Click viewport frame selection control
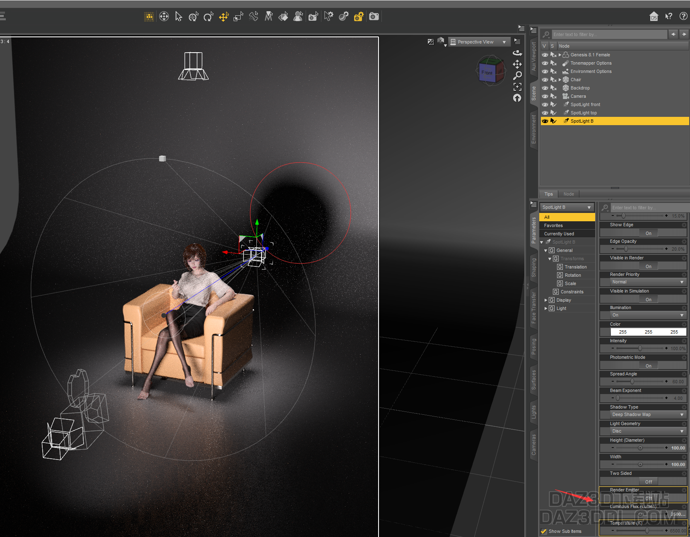The height and width of the screenshot is (537, 690). coord(517,87)
